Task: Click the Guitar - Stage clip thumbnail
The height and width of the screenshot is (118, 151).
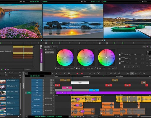Action: tap(3, 93)
